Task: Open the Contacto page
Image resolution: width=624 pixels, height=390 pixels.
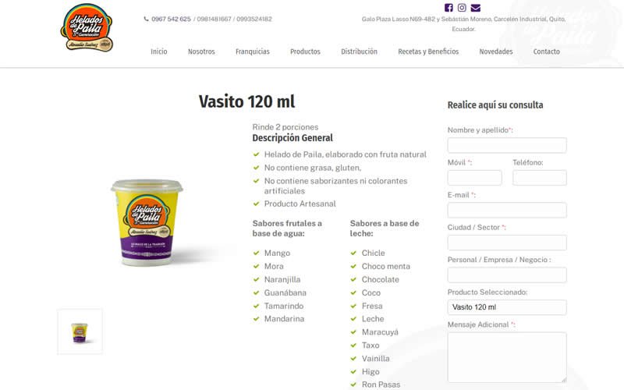Action: pos(547,51)
